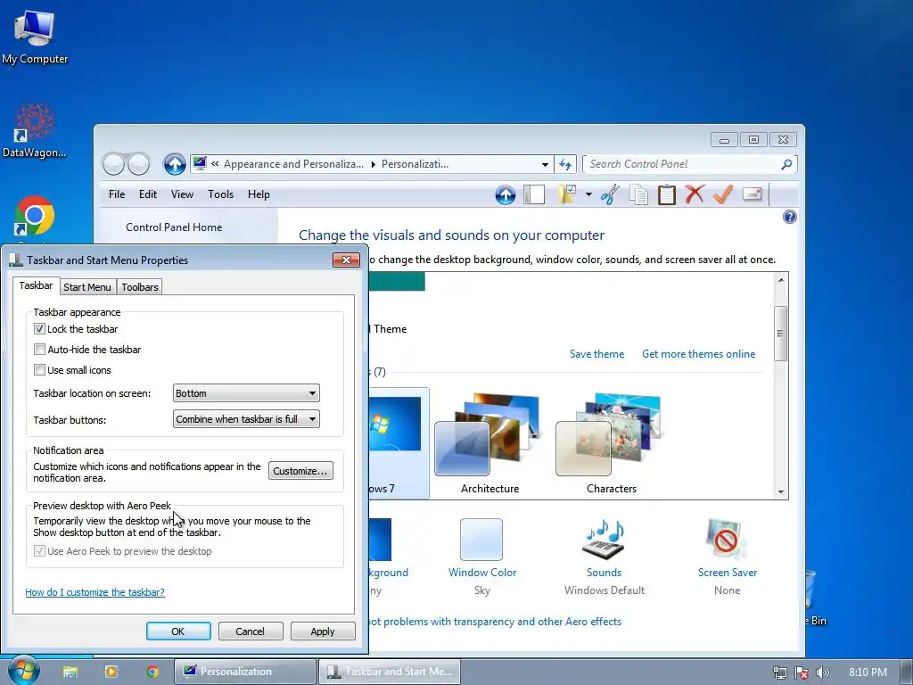Open My Computer desktop icon
913x685 pixels.
tap(35, 36)
